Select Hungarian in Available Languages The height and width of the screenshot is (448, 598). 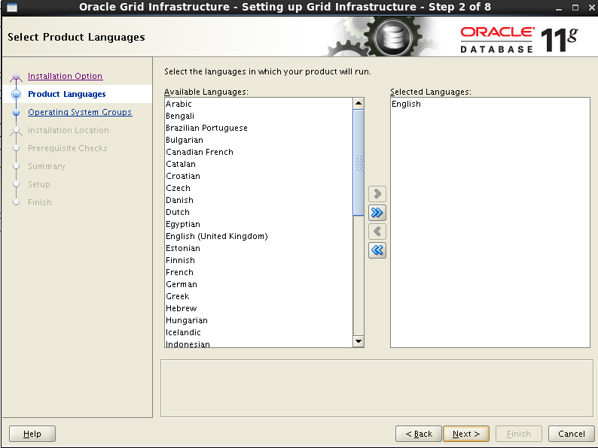pos(259,320)
